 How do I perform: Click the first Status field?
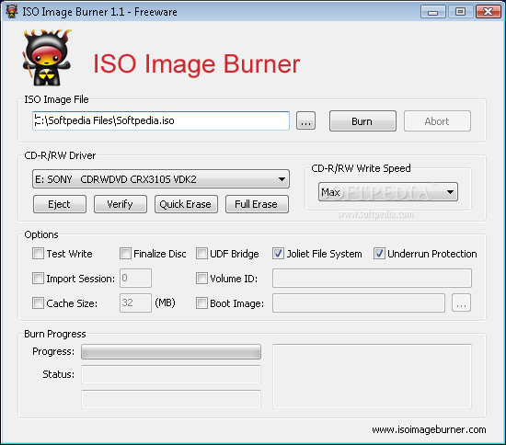171,374
